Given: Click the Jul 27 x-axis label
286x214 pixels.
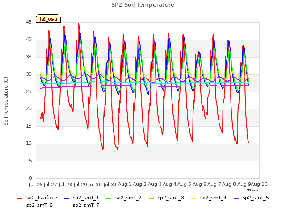Looking at the screenshot, I should 50,185.
